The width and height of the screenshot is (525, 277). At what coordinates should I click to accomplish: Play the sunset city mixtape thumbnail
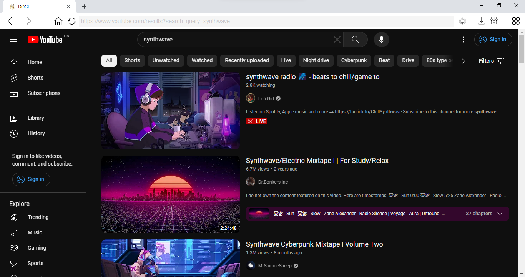(x=171, y=194)
